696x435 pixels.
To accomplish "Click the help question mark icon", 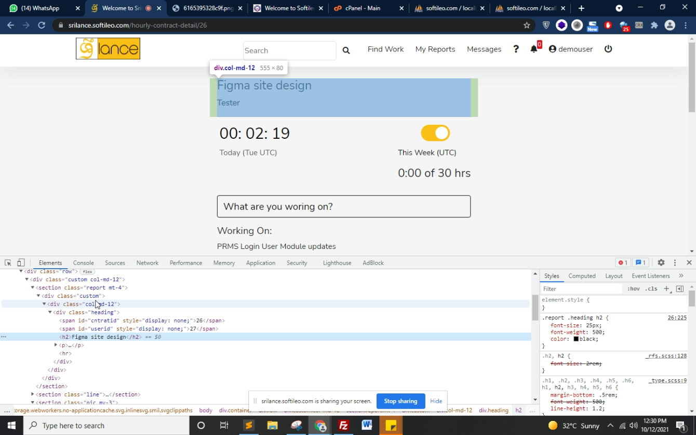I will tap(516, 49).
